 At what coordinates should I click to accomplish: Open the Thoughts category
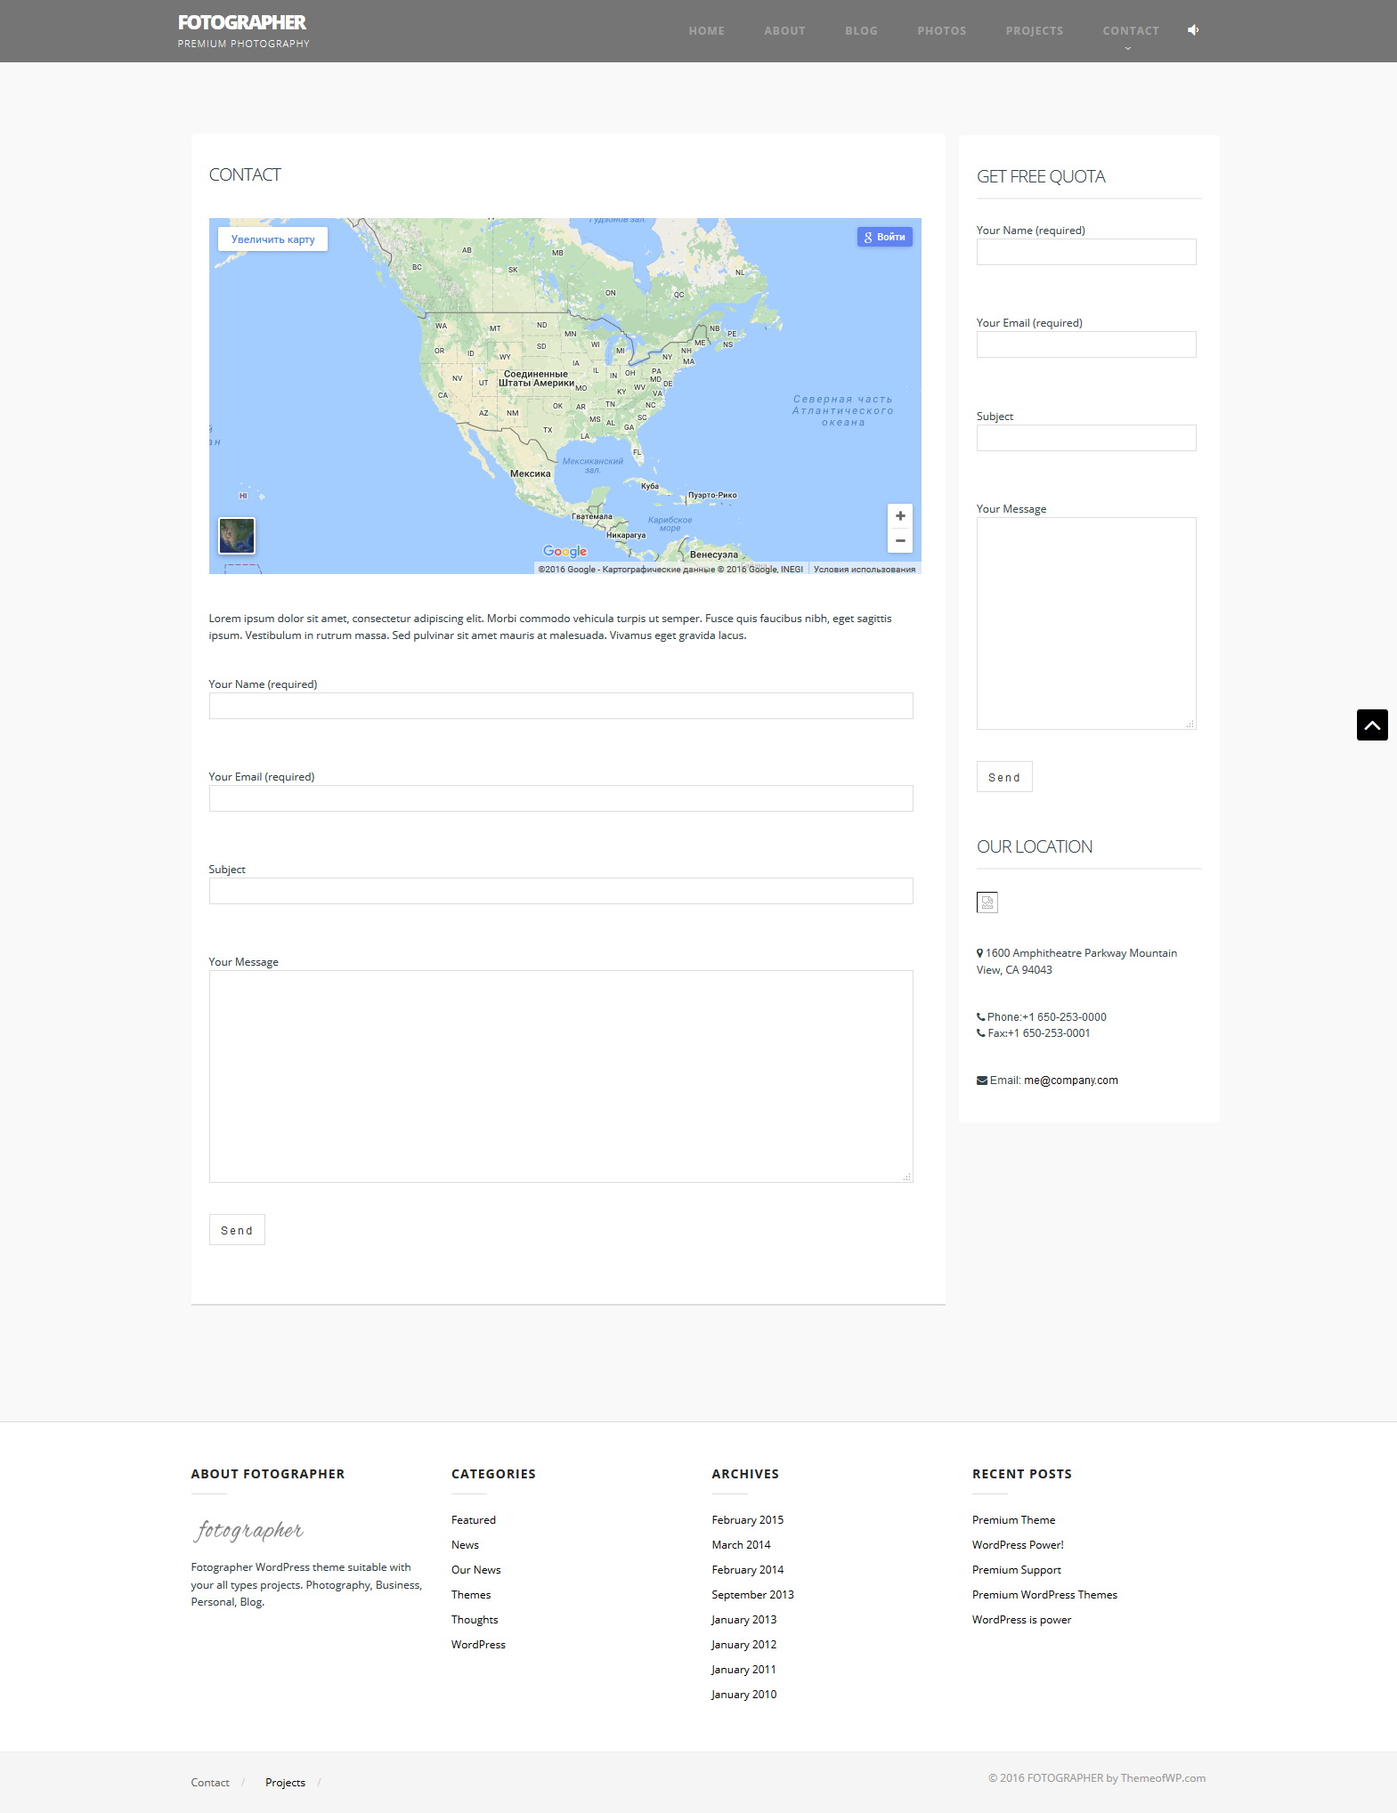(x=475, y=1620)
